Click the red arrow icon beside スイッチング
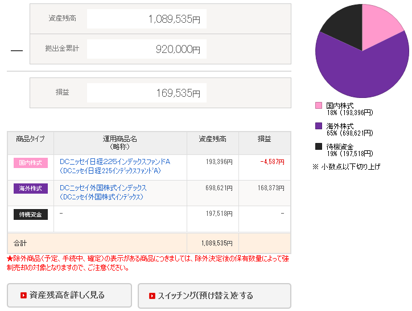Screen dimensions: 412x311 tap(152, 296)
